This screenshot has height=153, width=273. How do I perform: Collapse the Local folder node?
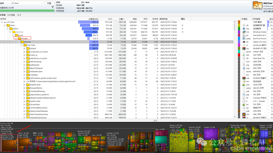coord(13,35)
